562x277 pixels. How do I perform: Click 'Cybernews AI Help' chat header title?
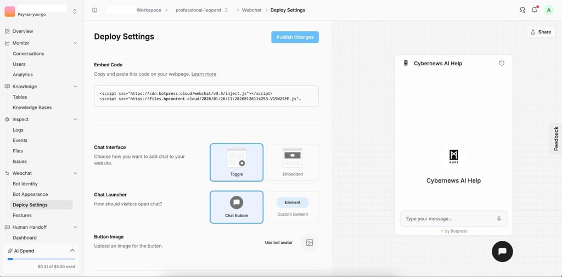438,63
